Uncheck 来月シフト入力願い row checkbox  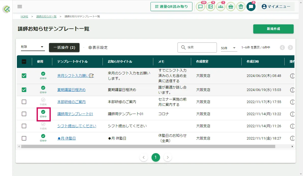click(24, 76)
